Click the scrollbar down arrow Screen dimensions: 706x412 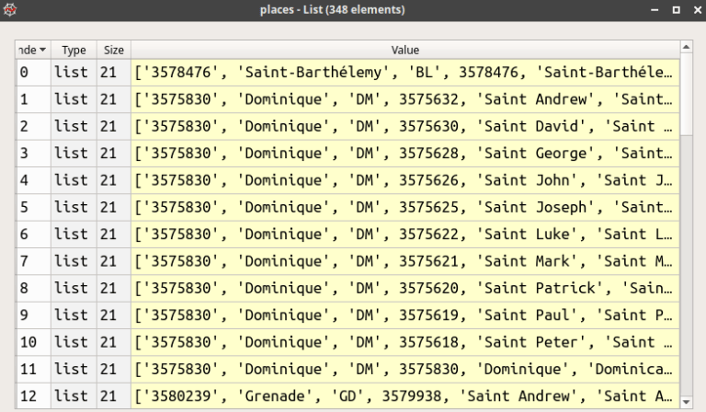(686, 402)
